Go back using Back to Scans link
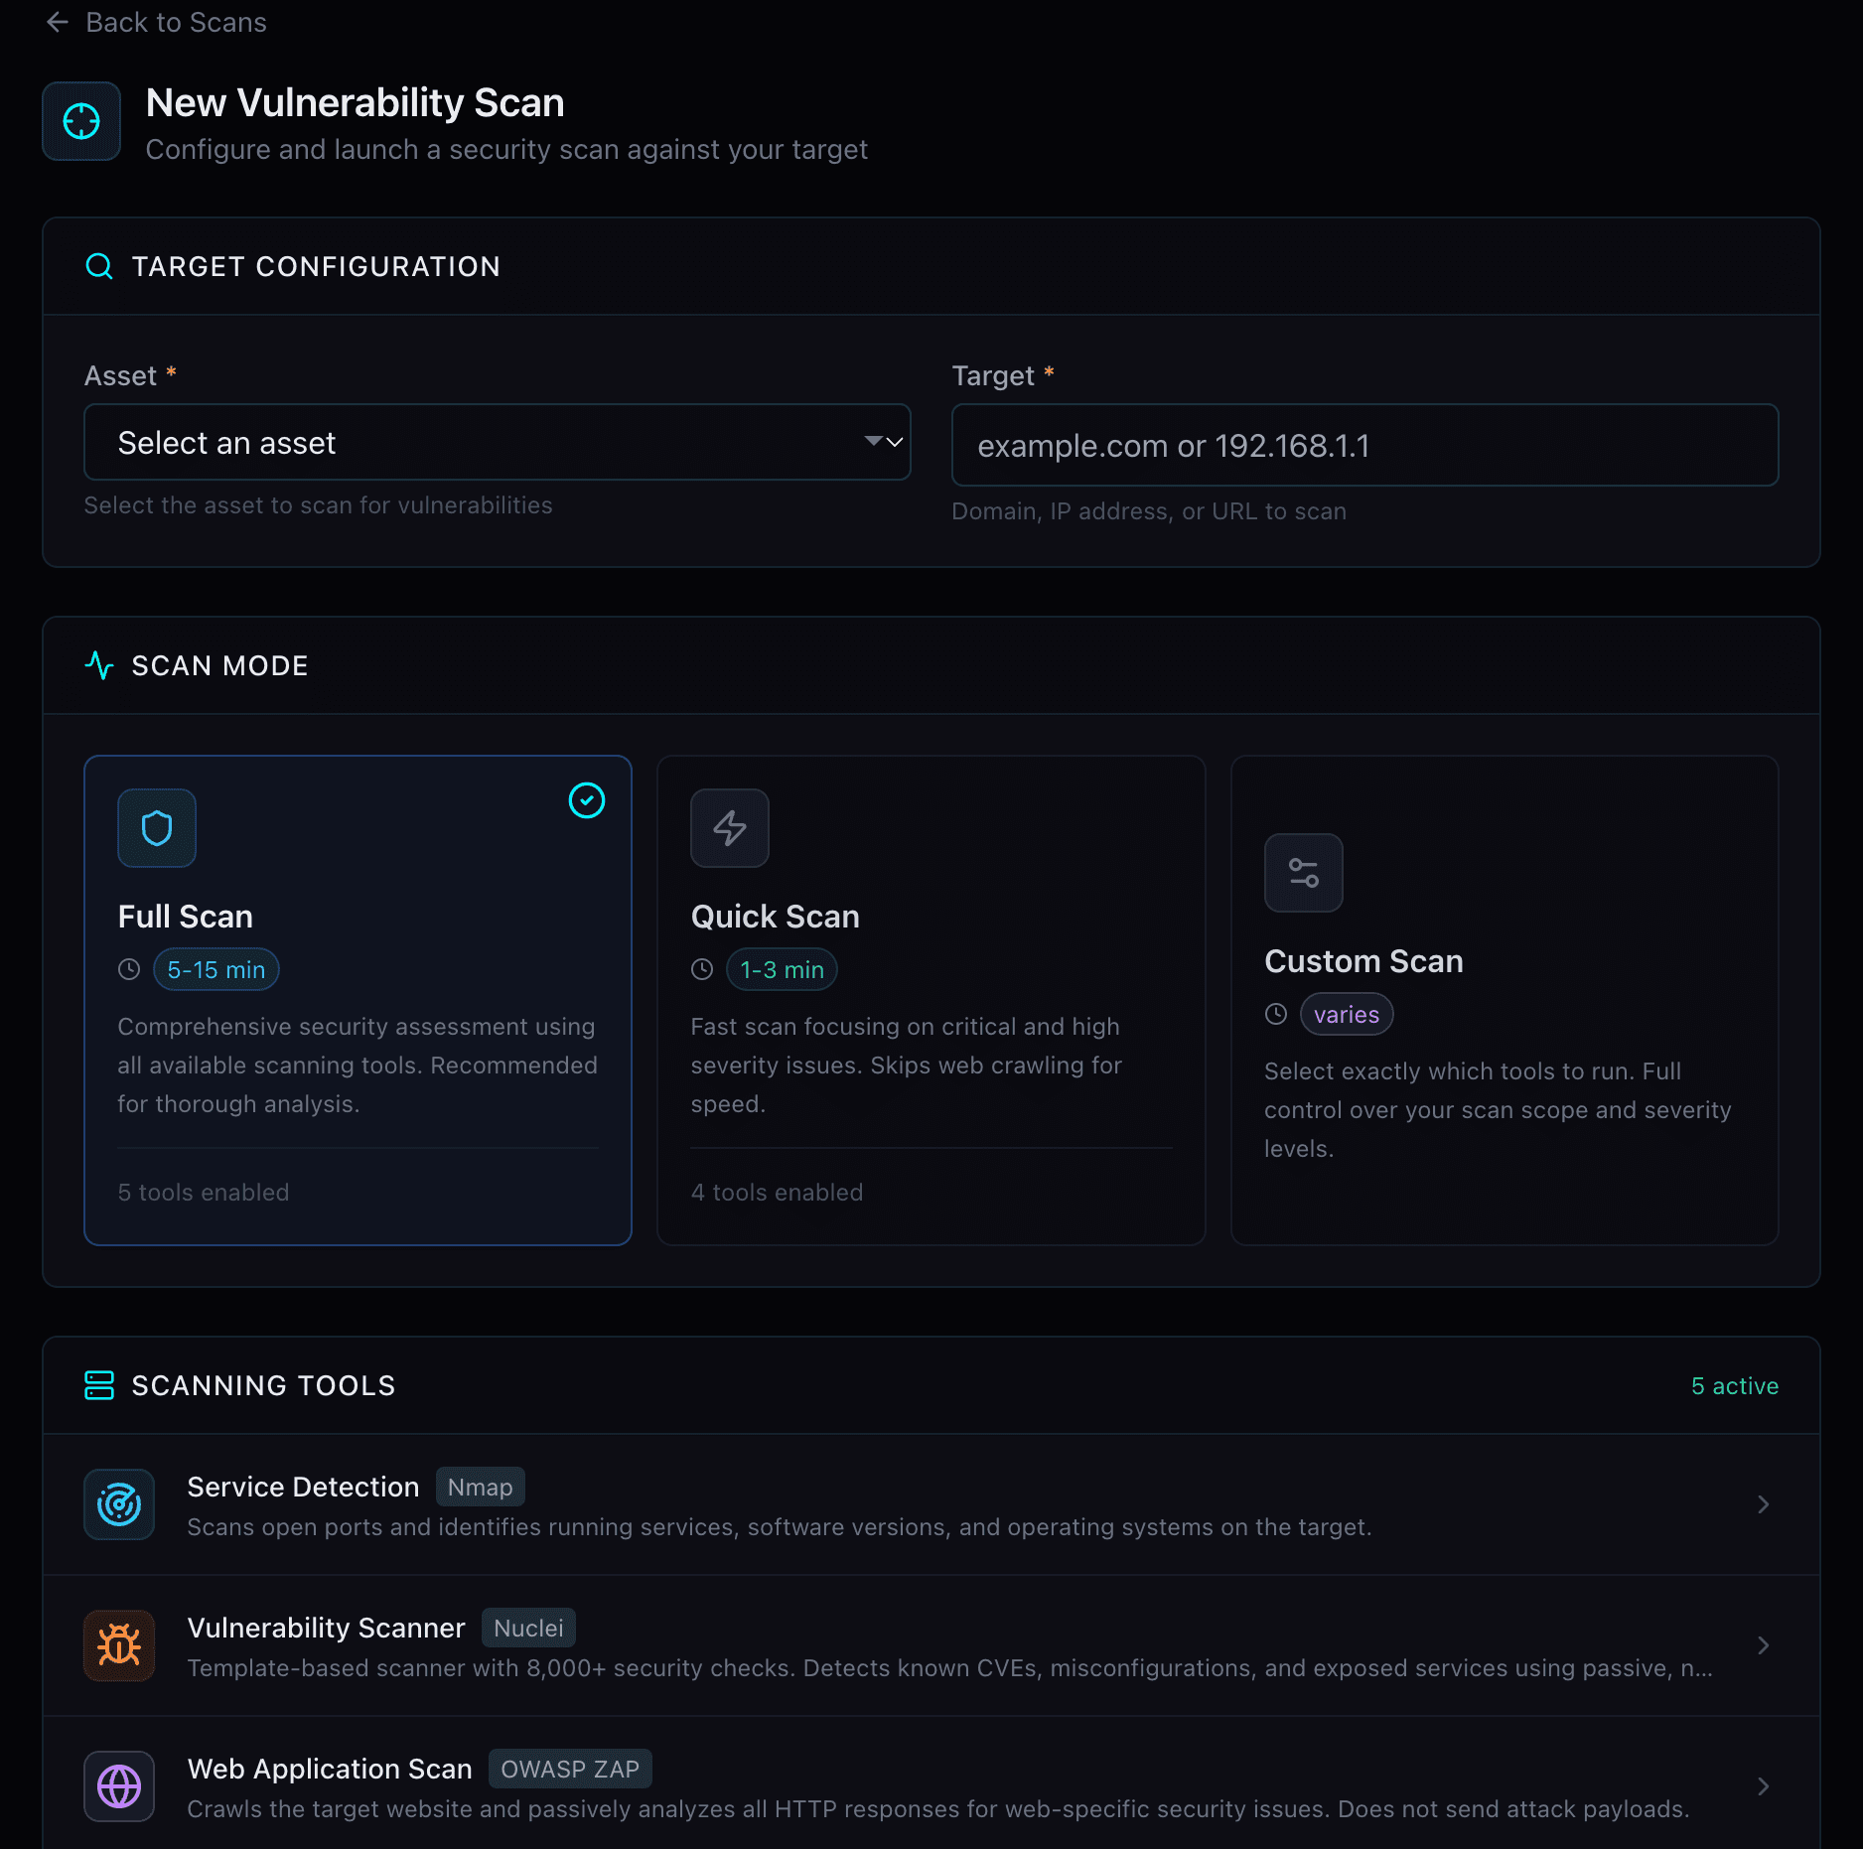Image resolution: width=1863 pixels, height=1849 pixels. coord(154,22)
